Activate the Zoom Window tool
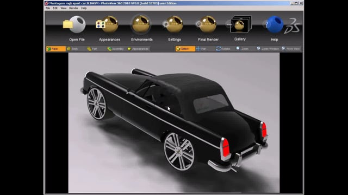This screenshot has width=348, height=195. point(268,49)
